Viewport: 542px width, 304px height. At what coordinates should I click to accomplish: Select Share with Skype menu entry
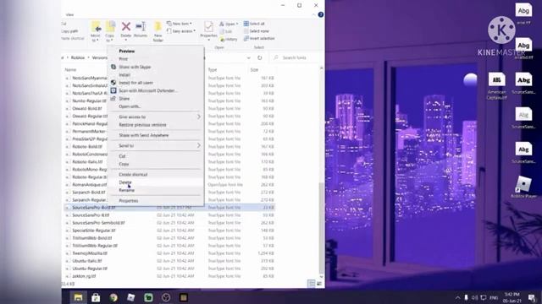pyautogui.click(x=135, y=67)
